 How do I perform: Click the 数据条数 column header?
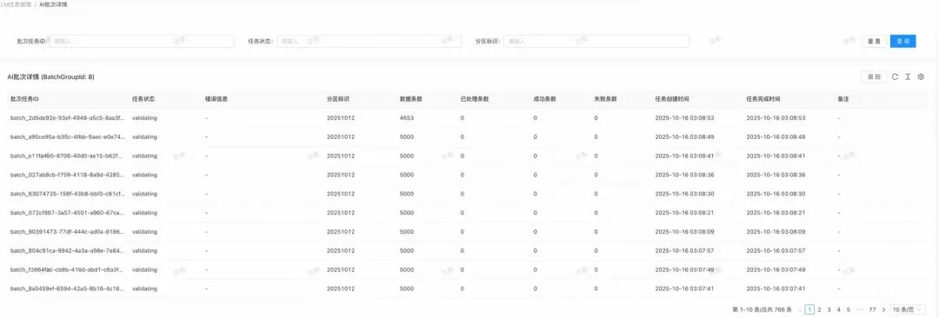(x=411, y=99)
